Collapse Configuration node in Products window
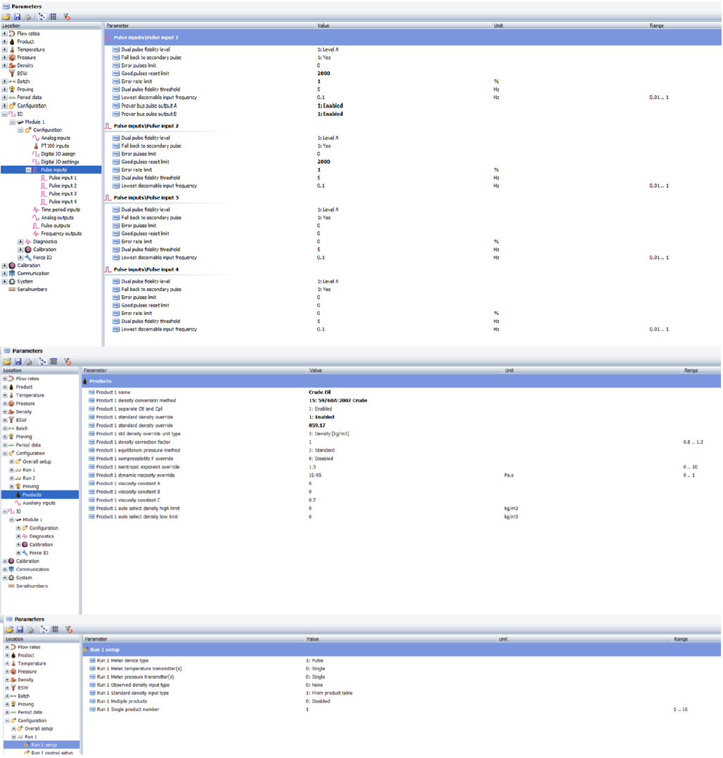Viewport: 723px width, 758px height. 4,454
